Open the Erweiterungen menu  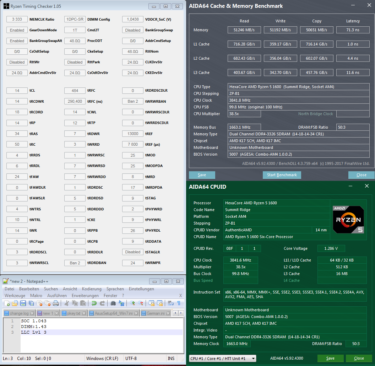point(85,296)
